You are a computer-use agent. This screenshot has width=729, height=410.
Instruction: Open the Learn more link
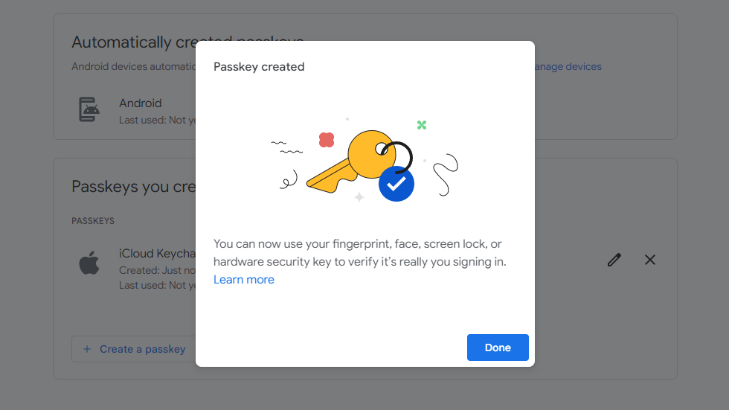tap(244, 280)
